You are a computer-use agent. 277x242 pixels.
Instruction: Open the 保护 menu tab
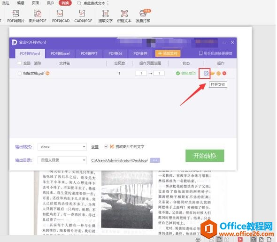(50, 3)
